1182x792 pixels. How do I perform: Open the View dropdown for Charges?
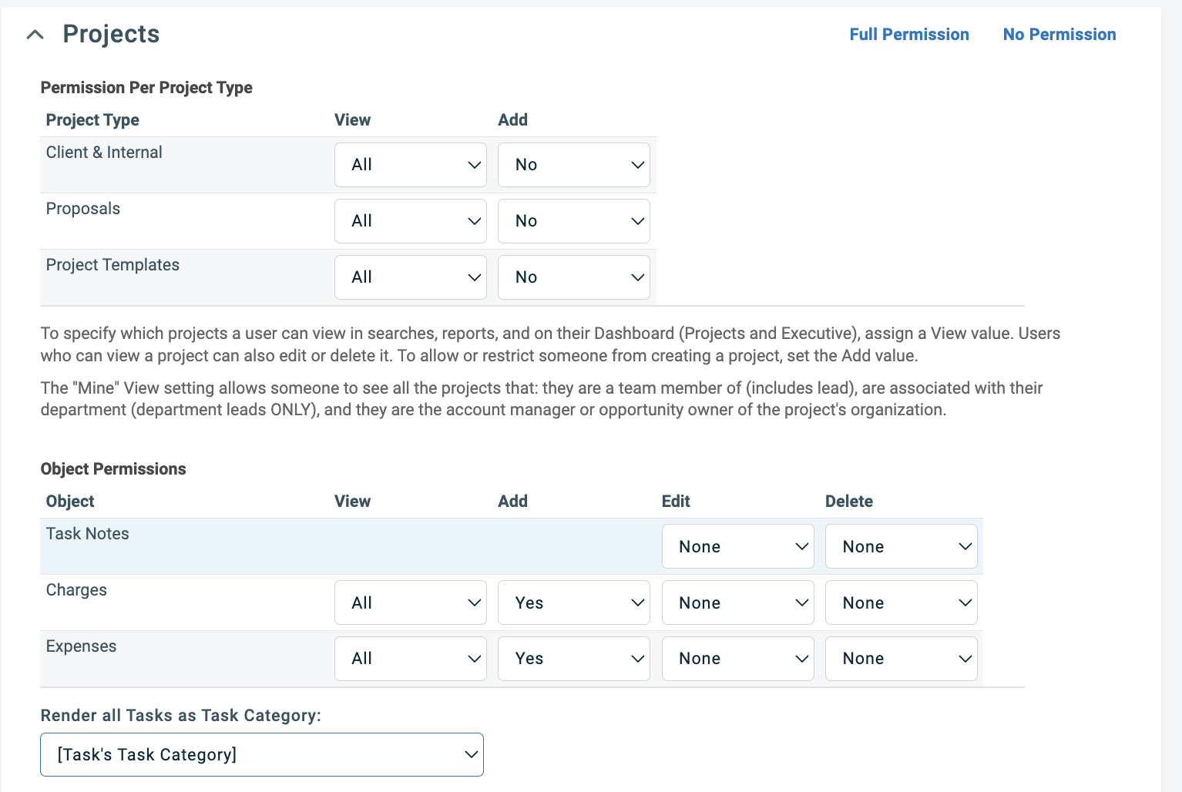410,602
